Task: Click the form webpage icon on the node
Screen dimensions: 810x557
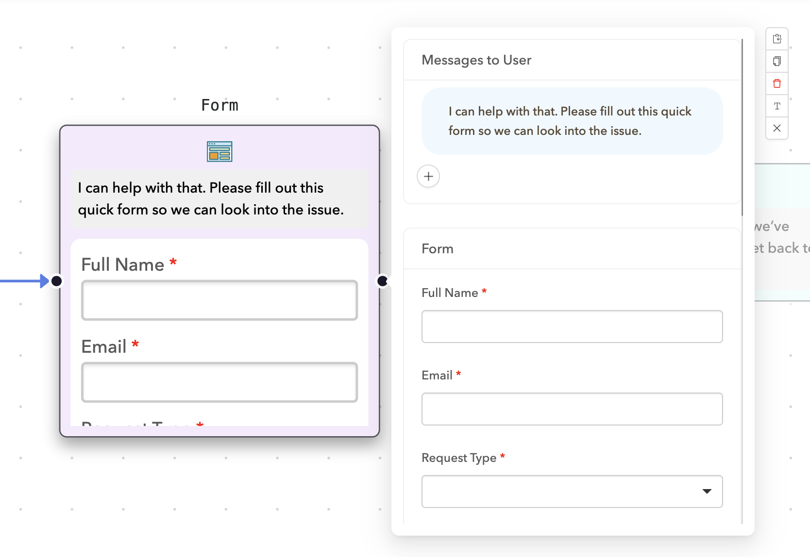Action: [x=219, y=151]
